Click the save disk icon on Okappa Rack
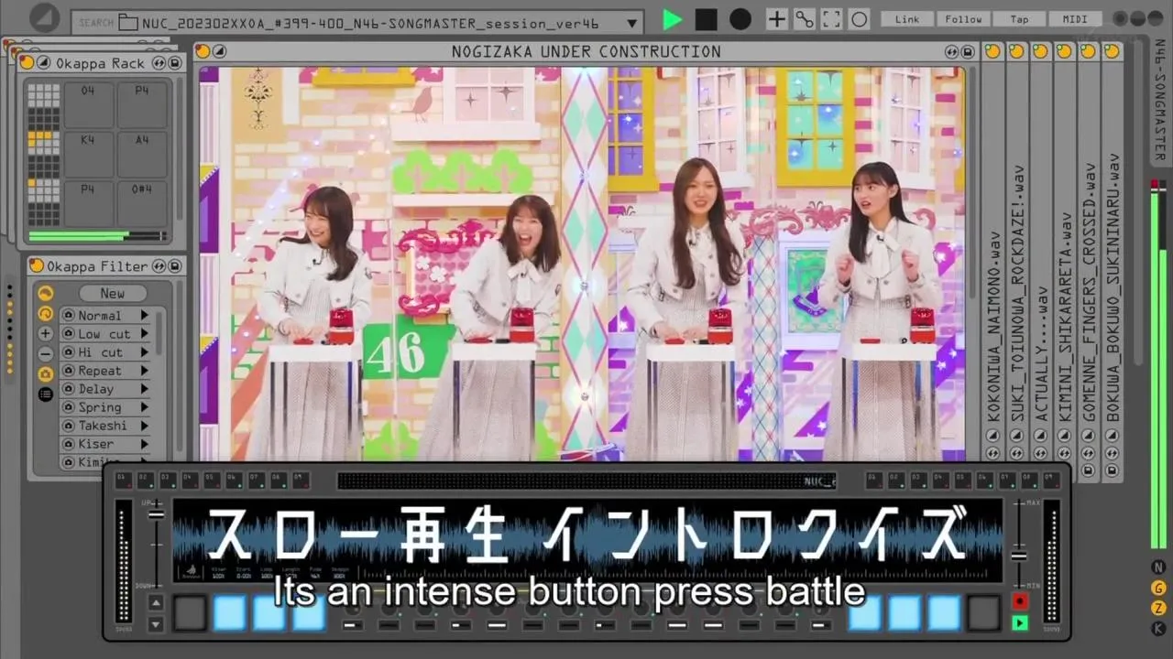 [x=174, y=63]
